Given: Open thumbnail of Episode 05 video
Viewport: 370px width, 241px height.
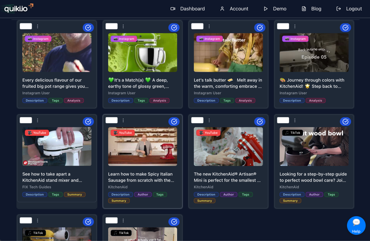Looking at the screenshot, I should pos(314,53).
